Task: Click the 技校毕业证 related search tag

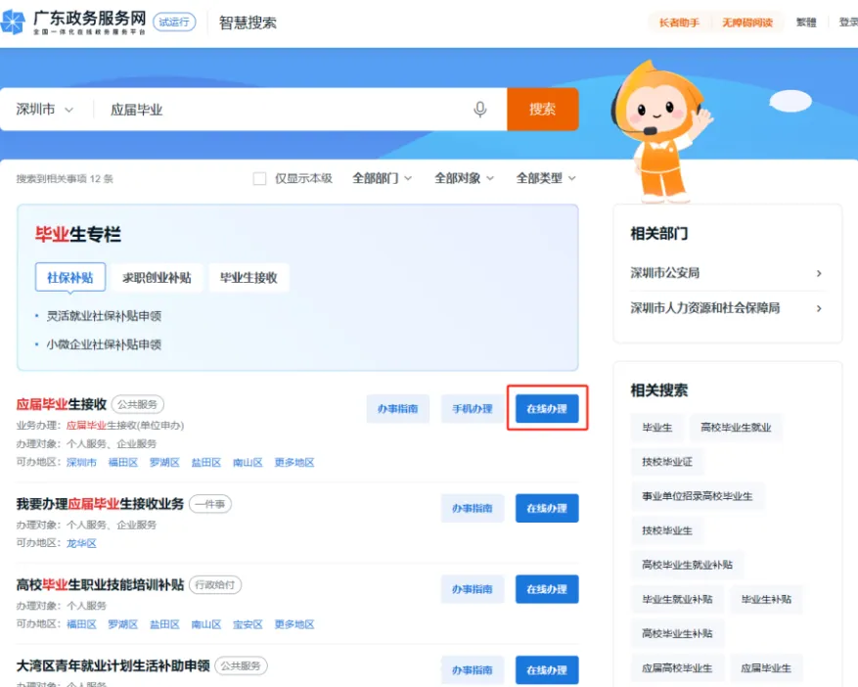Action: 667,462
